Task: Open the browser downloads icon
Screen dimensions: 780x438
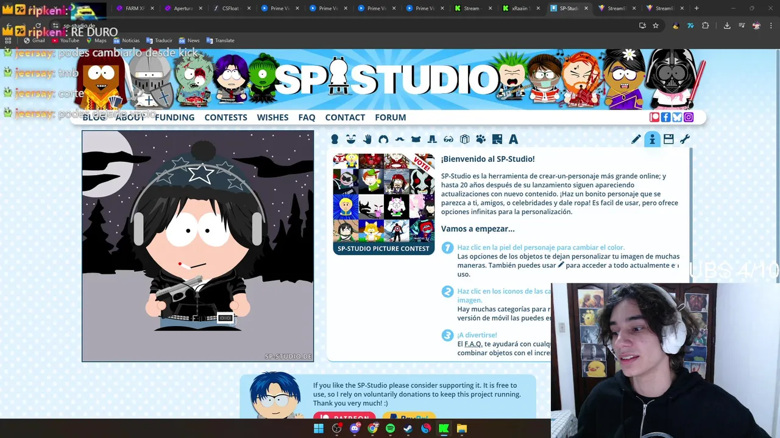Action: (727, 26)
